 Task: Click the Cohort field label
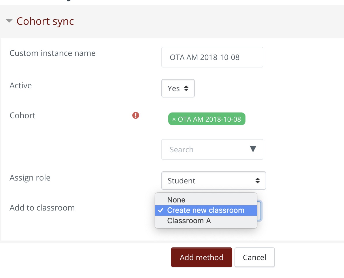(x=22, y=116)
